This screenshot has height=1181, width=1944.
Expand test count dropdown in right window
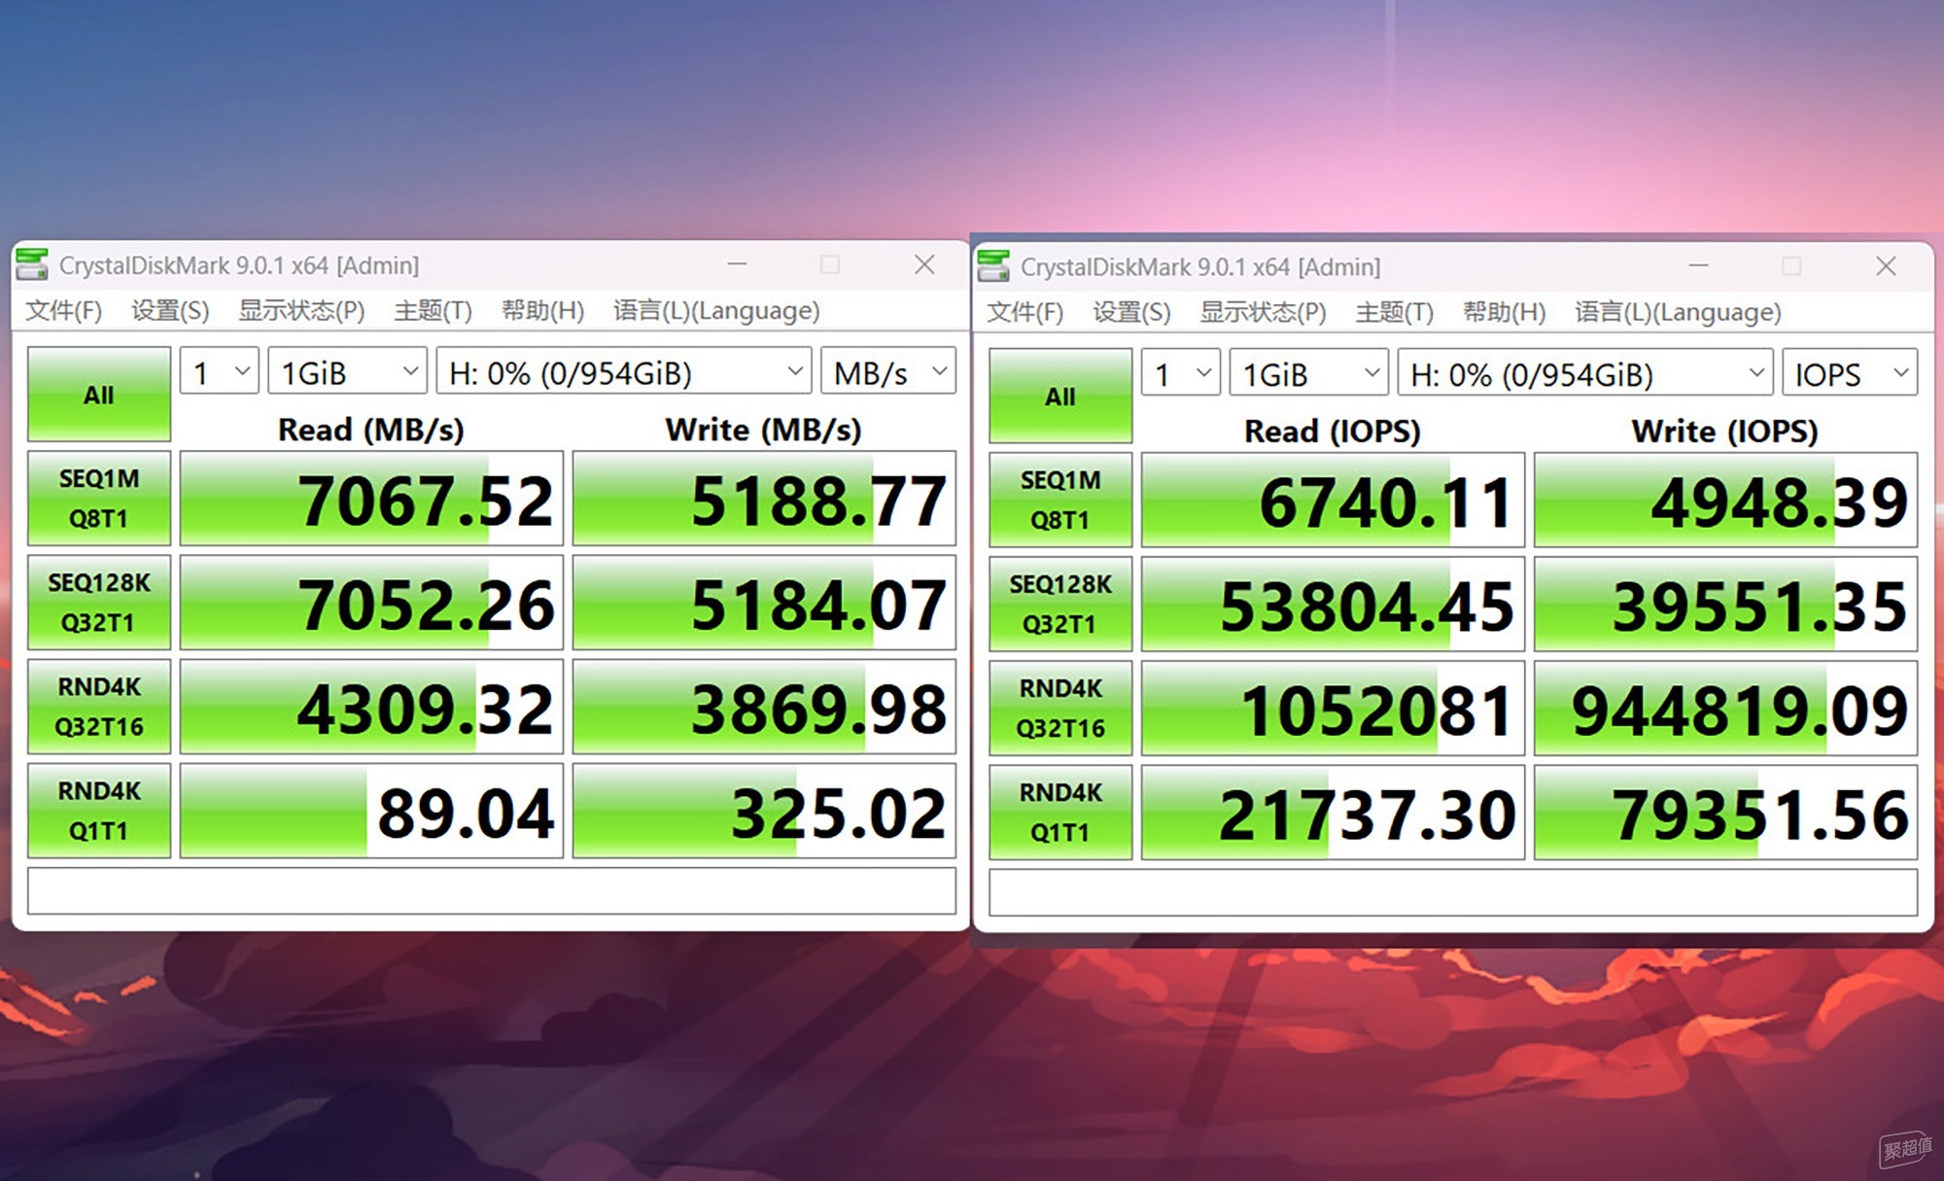point(1181,373)
